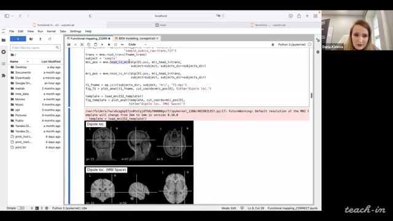Select the Desktop folder in file list
This screenshot has width=393, height=221.
coord(36,67)
